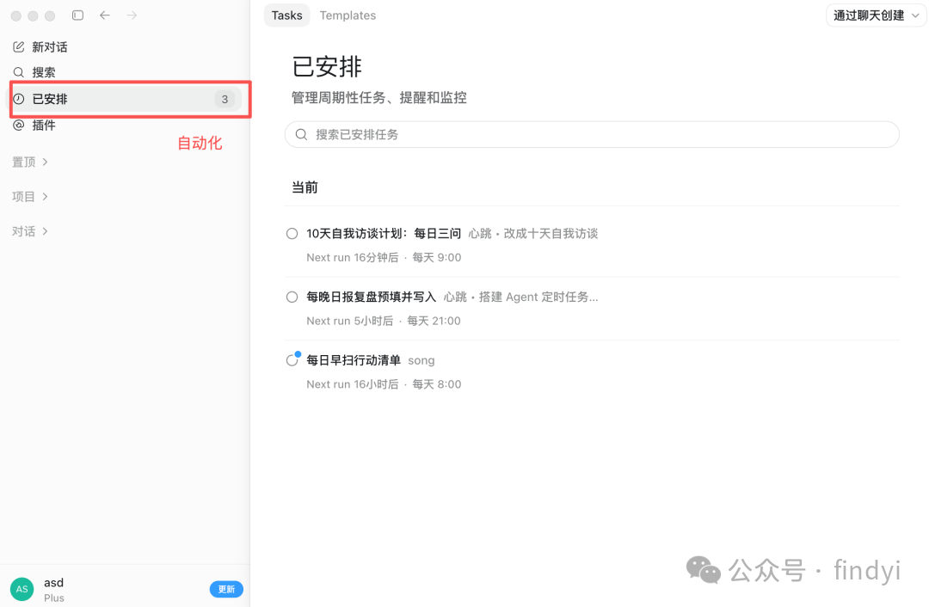The height and width of the screenshot is (607, 929).
Task: Click the 当前 section heading
Action: click(x=305, y=187)
